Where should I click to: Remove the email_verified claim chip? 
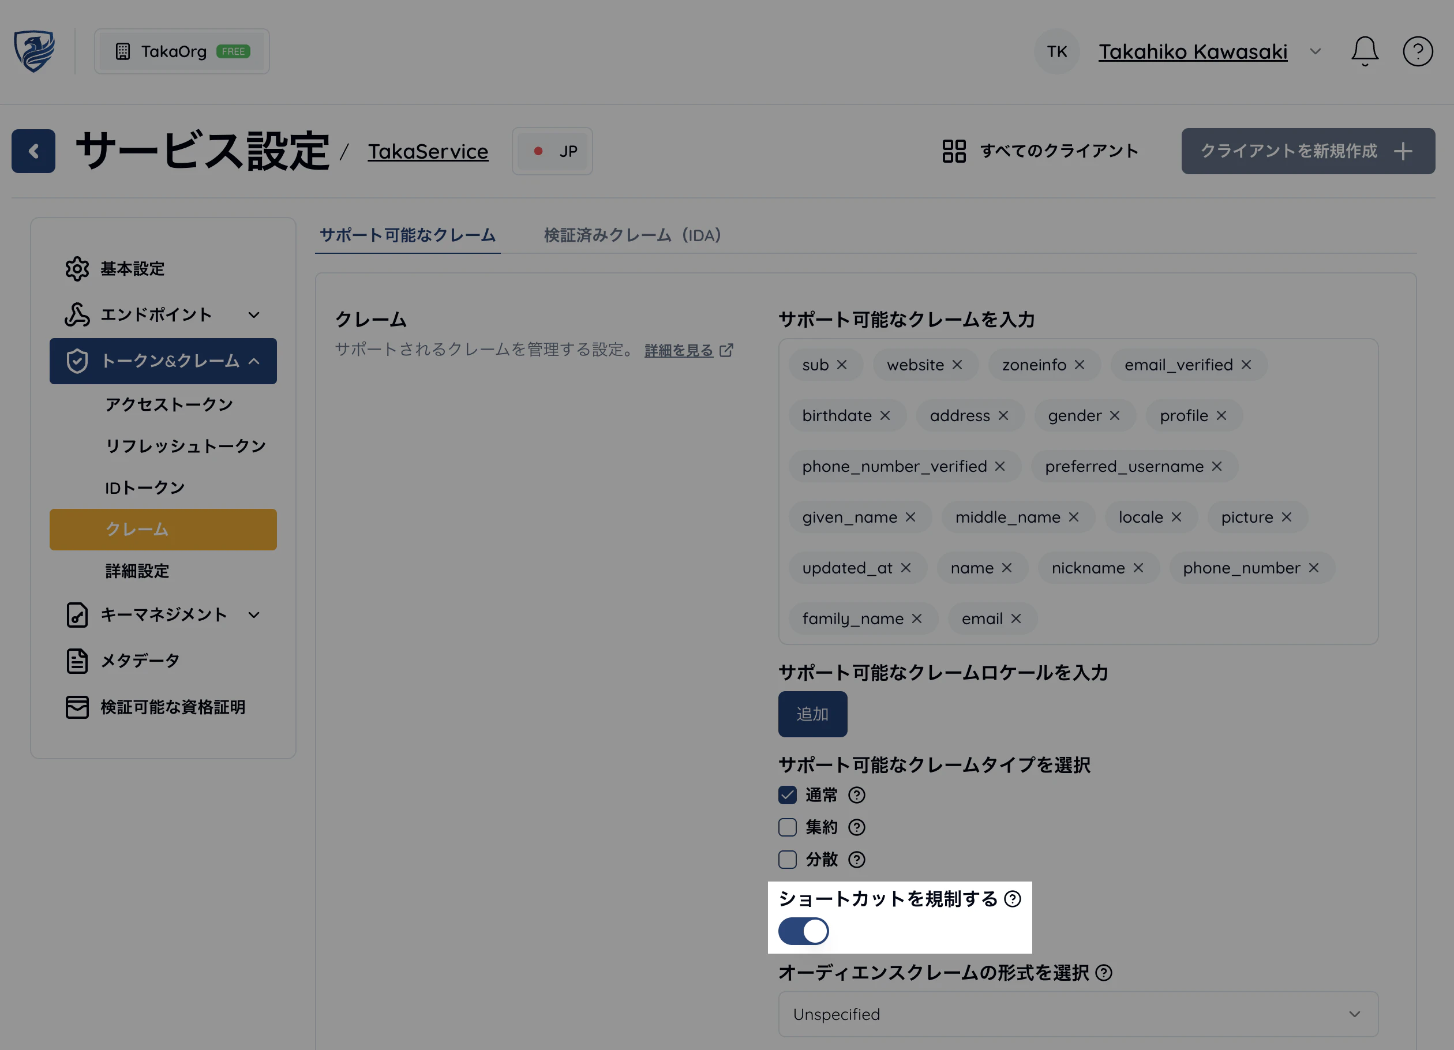click(1246, 365)
